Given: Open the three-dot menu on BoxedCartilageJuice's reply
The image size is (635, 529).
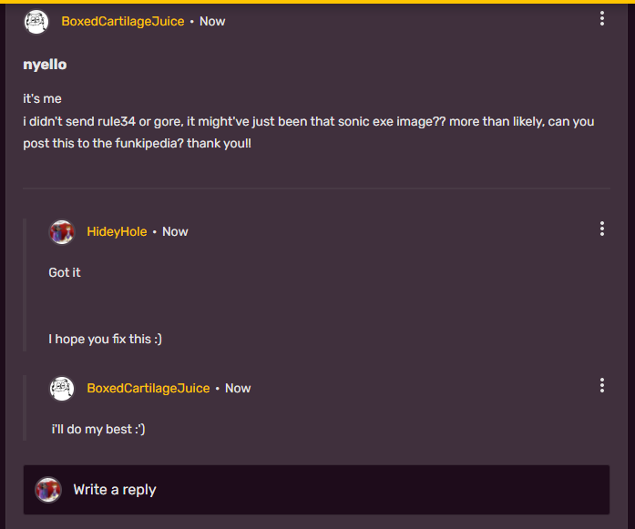Looking at the screenshot, I should tap(602, 386).
